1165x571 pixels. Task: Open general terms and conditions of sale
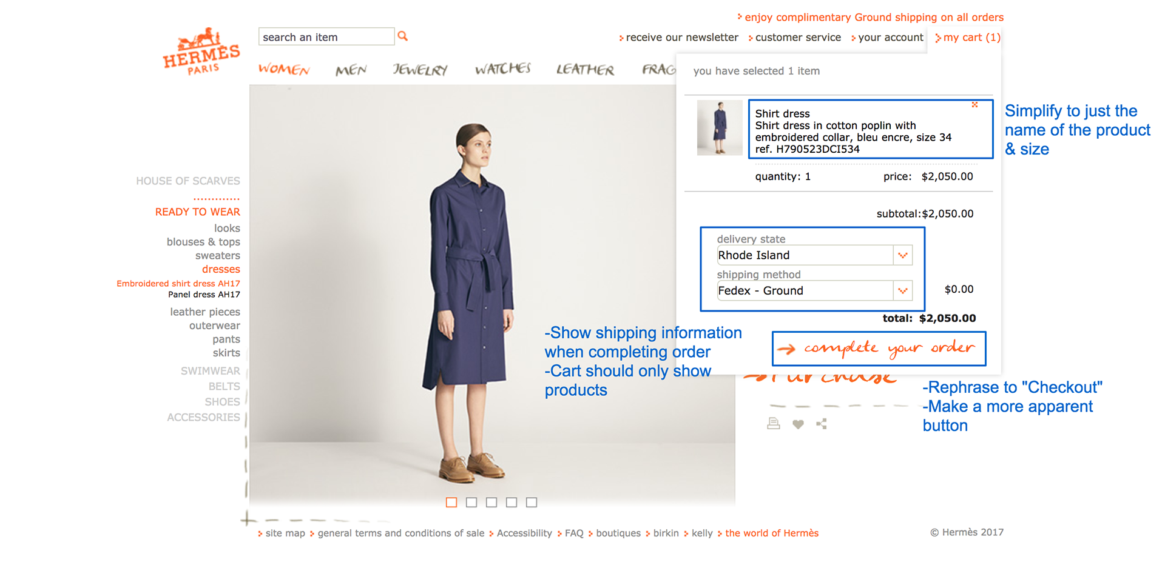[x=397, y=533]
